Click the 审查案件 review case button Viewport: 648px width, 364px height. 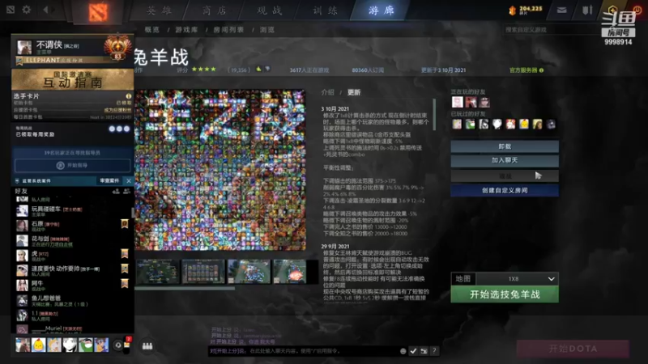[109, 180]
